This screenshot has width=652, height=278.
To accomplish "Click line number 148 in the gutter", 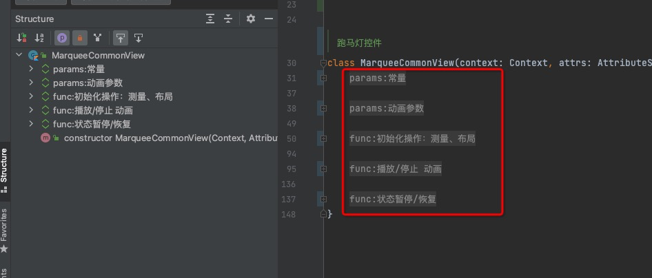I will coord(289,215).
